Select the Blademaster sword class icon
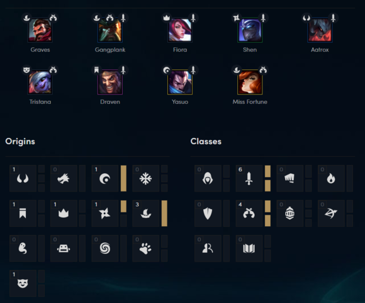 (x=249, y=178)
